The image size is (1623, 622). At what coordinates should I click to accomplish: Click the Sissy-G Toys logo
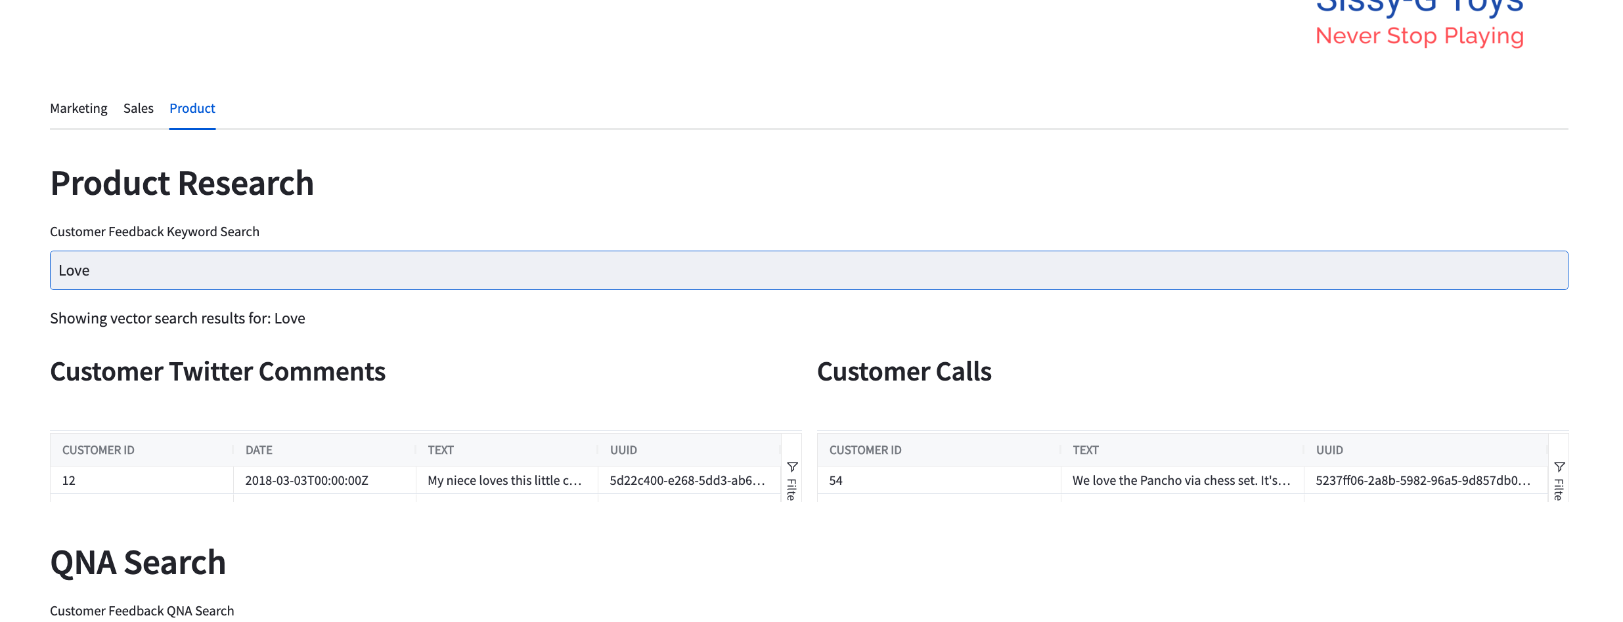[x=1419, y=23]
